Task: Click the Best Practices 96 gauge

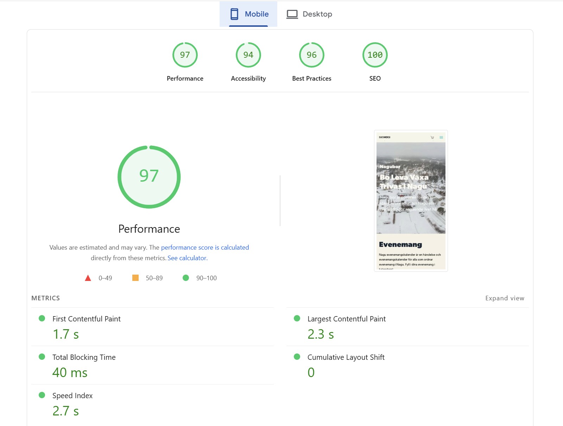Action: [x=311, y=55]
